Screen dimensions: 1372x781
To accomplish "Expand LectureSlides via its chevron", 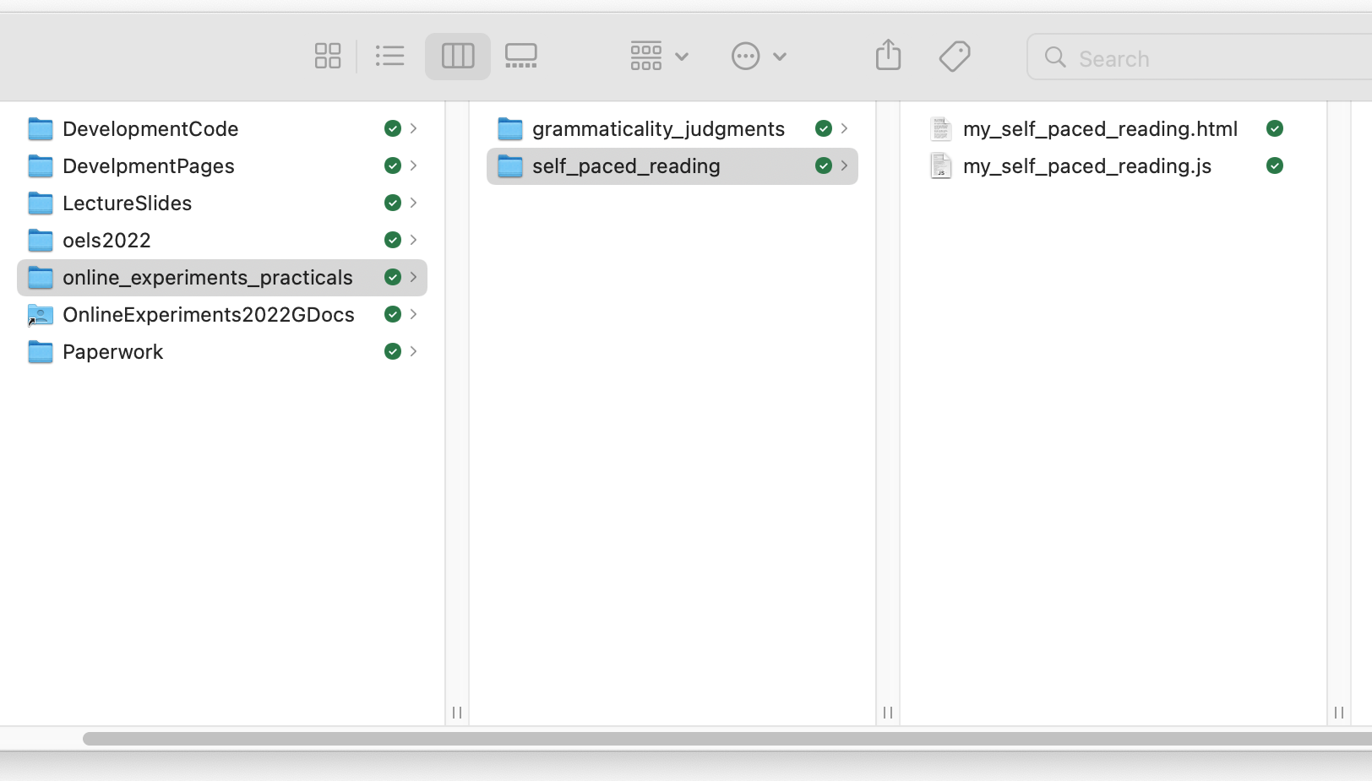I will tap(413, 203).
